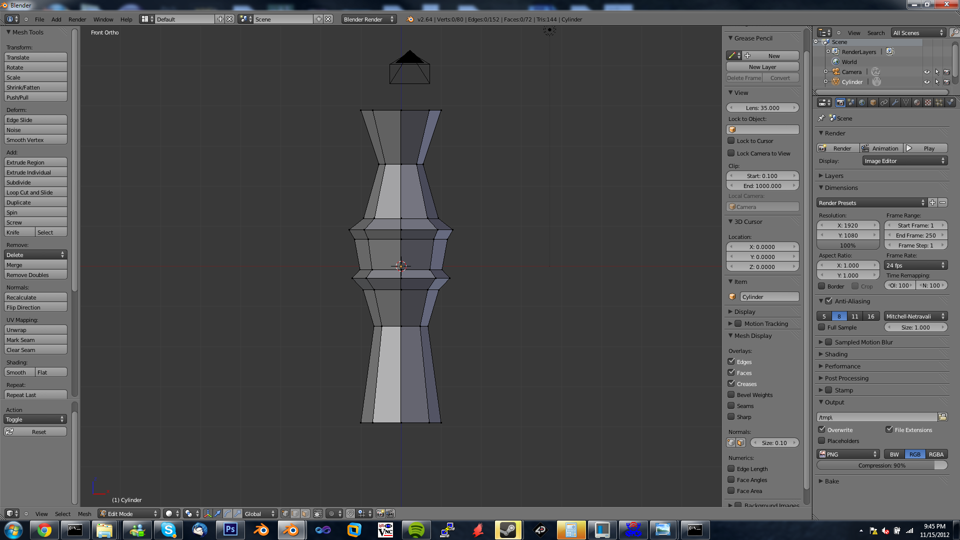
Task: Open the render engine Blender Render dropdown
Action: (x=369, y=19)
